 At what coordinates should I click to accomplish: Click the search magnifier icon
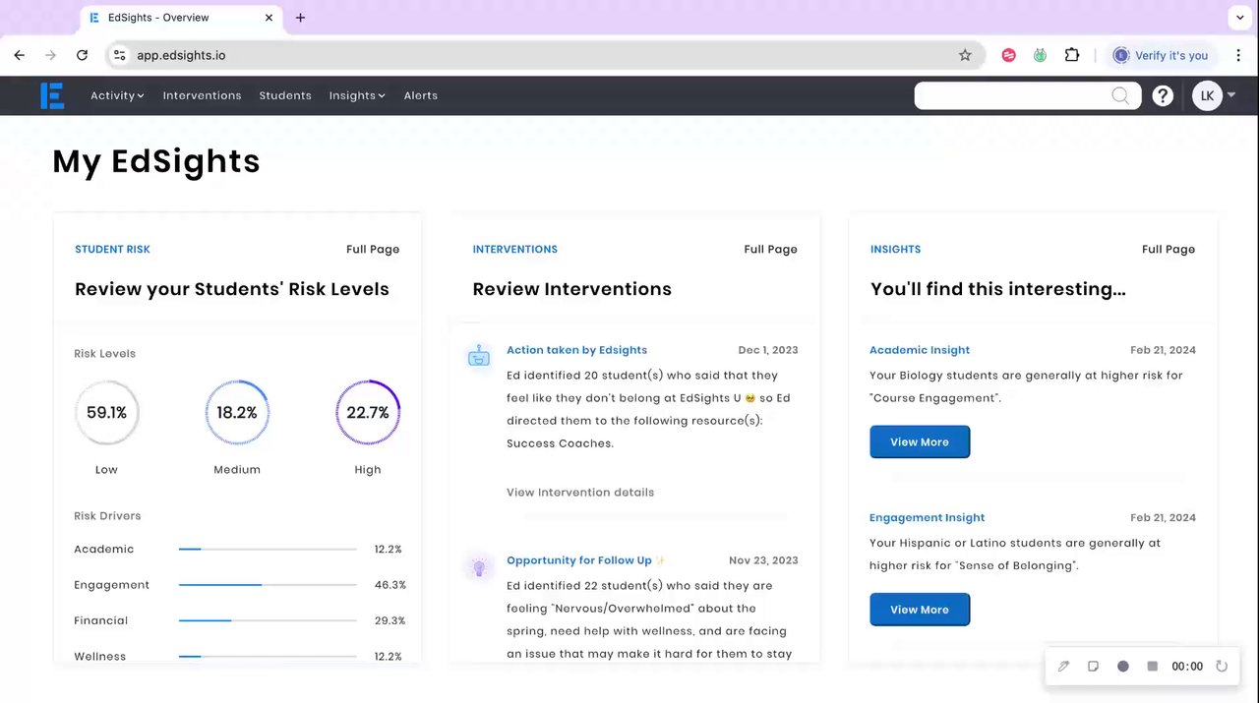click(x=1120, y=95)
